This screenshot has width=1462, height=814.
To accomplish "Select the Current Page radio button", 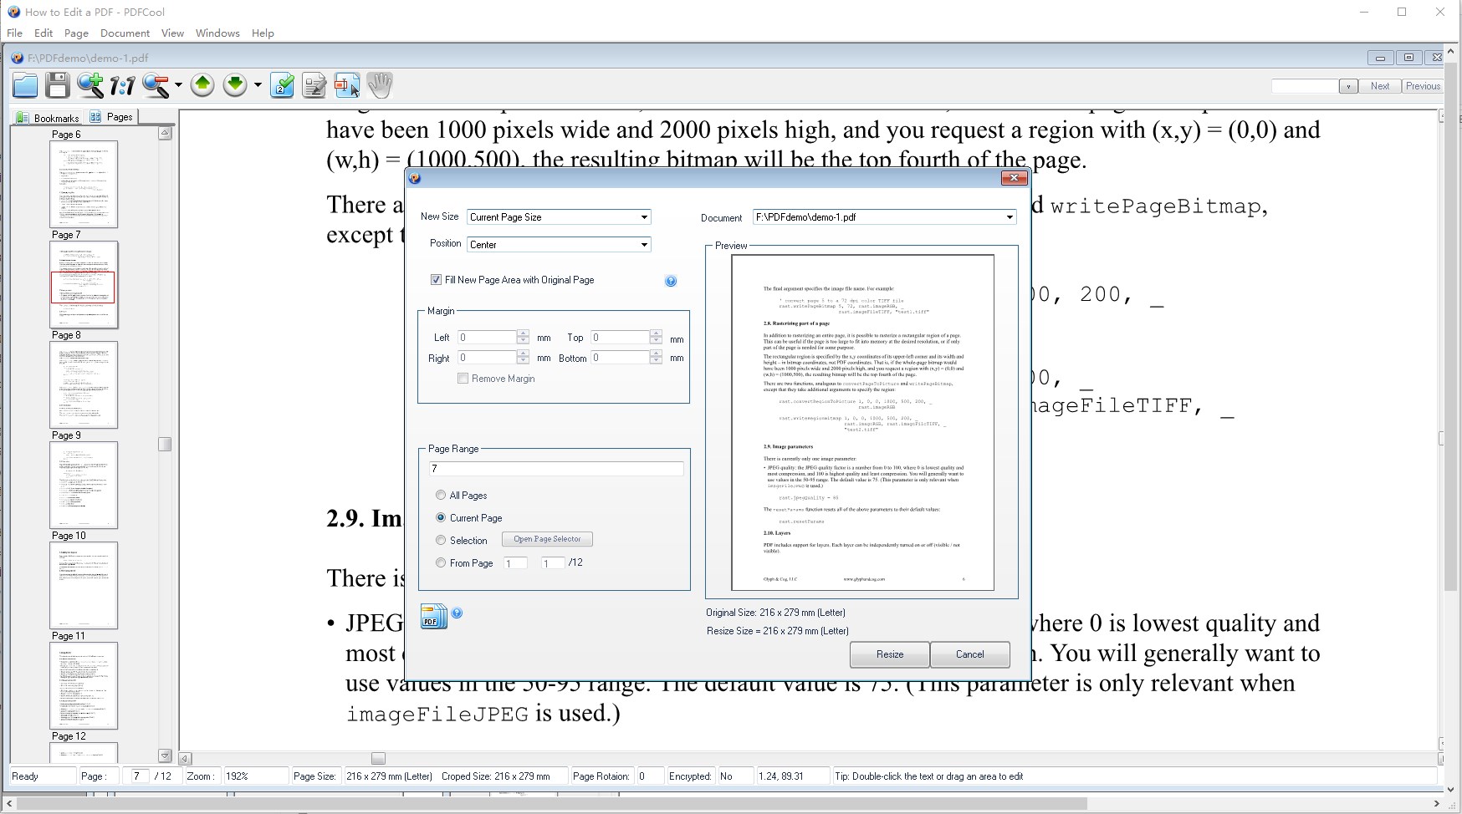I will [441, 518].
